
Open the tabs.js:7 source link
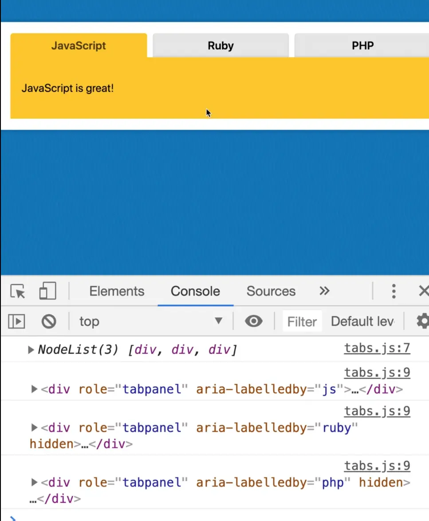pyautogui.click(x=377, y=348)
